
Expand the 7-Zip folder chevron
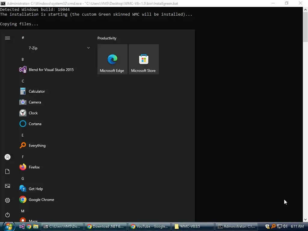pos(88,48)
